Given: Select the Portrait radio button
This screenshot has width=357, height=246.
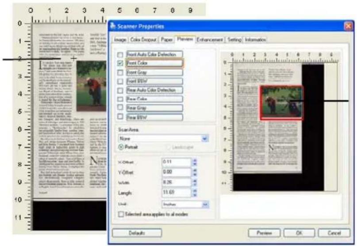Looking at the screenshot, I should (121, 147).
